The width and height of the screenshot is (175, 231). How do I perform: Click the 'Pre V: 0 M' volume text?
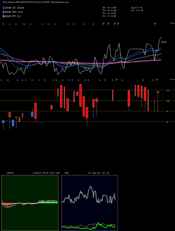(137, 10)
